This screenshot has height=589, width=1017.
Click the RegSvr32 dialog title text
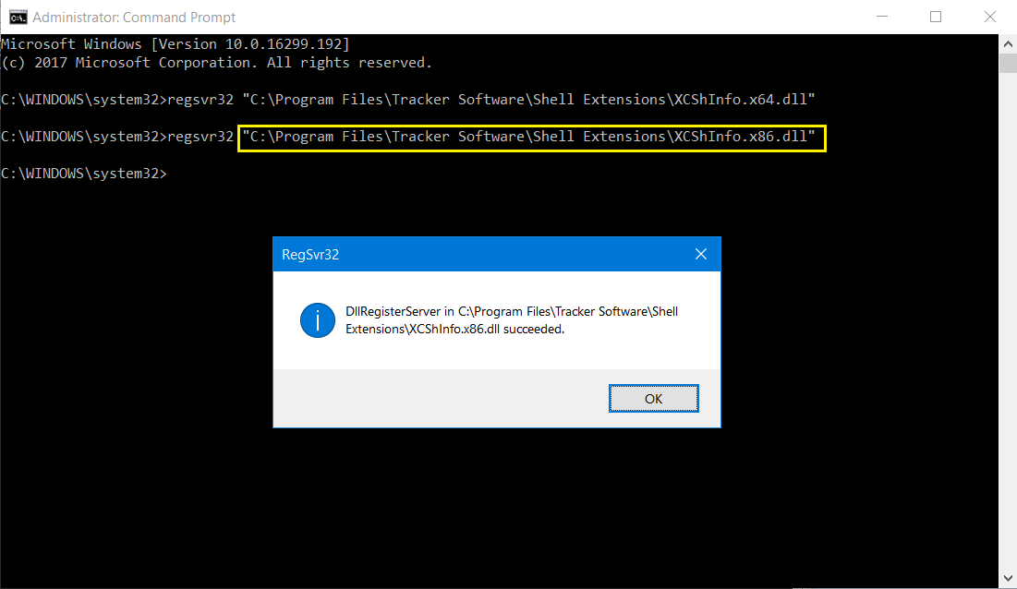(310, 255)
